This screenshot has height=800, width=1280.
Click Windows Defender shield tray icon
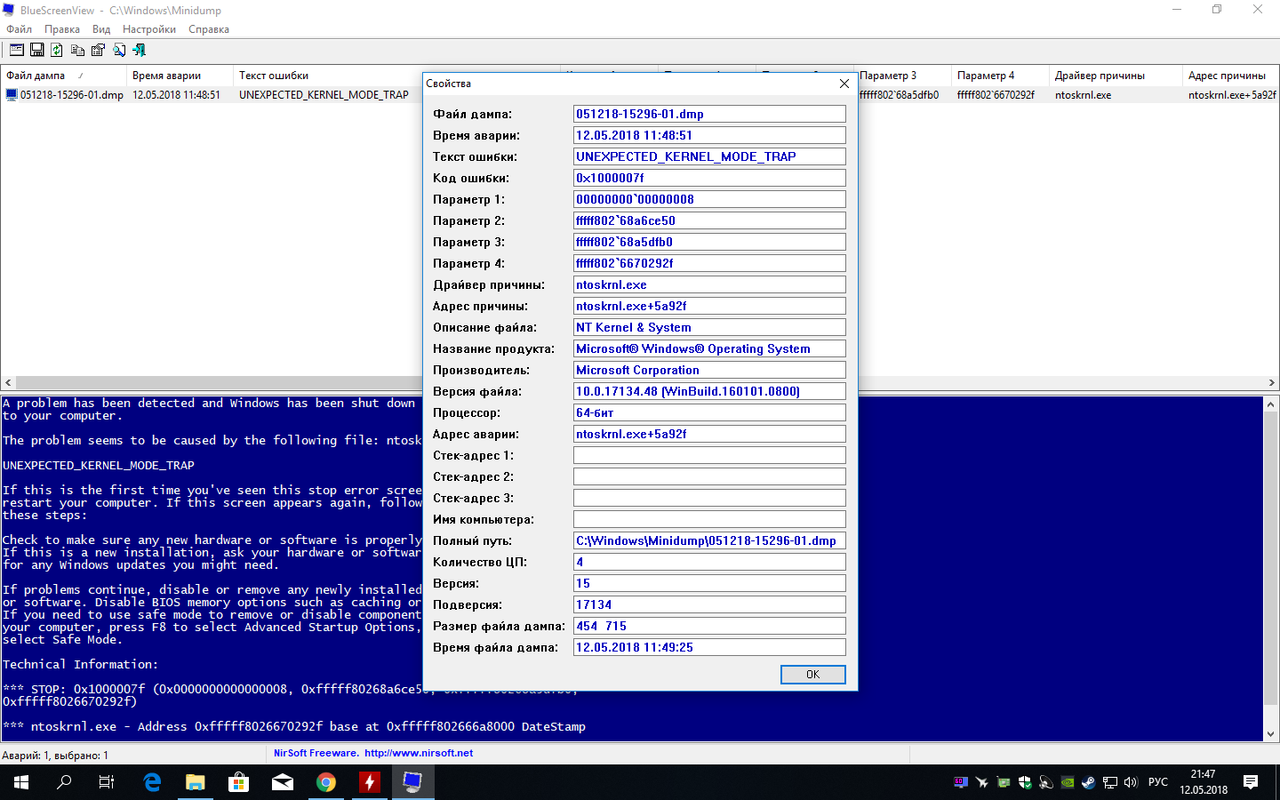(x=1025, y=782)
